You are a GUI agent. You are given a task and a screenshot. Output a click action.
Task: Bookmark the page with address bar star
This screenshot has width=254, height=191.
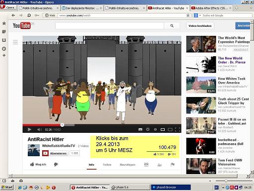[188, 15]
